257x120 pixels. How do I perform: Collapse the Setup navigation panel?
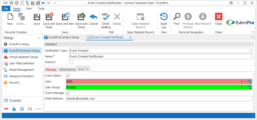(x=39, y=38)
